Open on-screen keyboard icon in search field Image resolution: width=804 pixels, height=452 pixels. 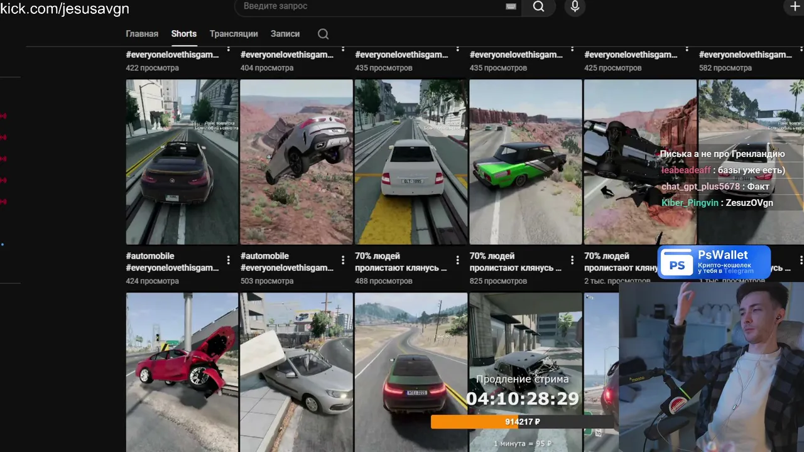pyautogui.click(x=511, y=6)
